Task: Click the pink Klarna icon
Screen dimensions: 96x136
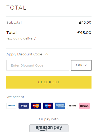Action: click(x=84, y=106)
